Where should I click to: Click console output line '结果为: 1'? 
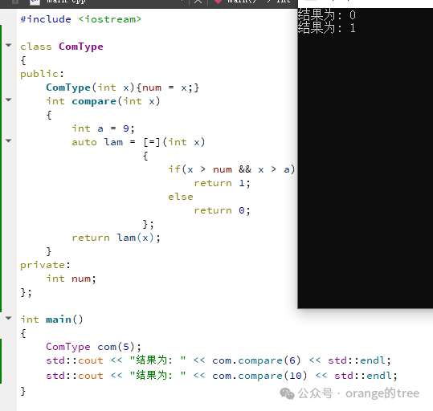pos(327,28)
